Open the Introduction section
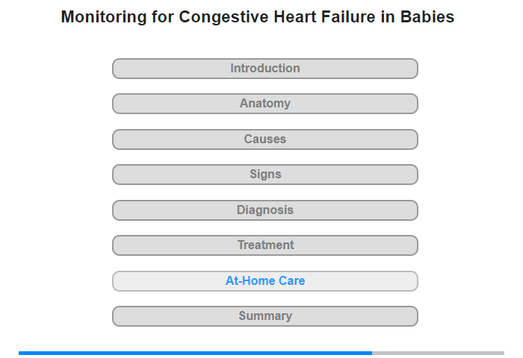The image size is (523, 358). coord(265,69)
